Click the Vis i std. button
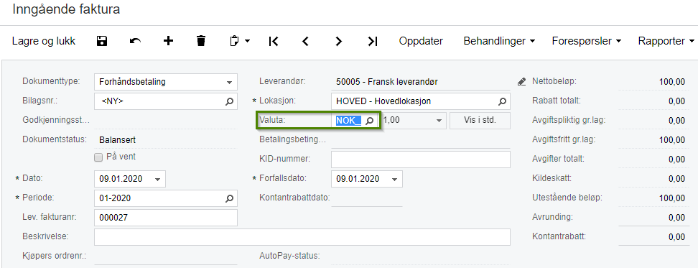 pos(480,121)
